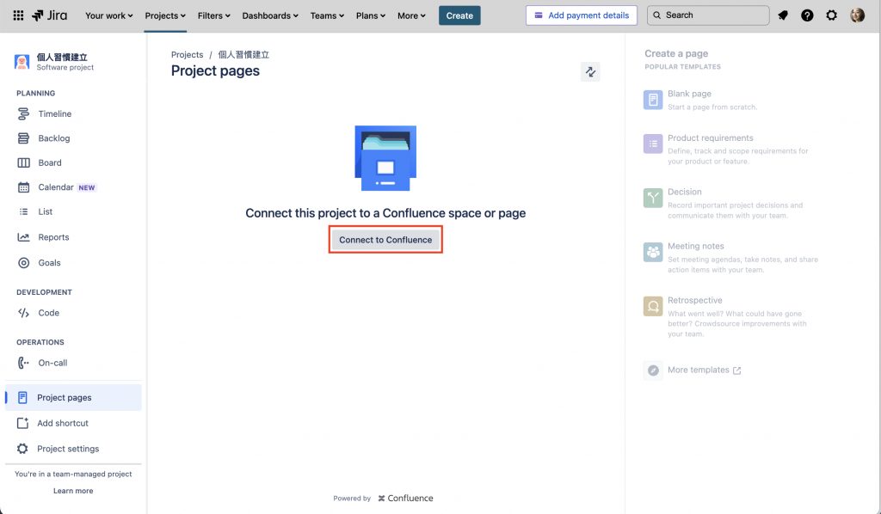Open the app switcher grid icon

click(x=19, y=15)
